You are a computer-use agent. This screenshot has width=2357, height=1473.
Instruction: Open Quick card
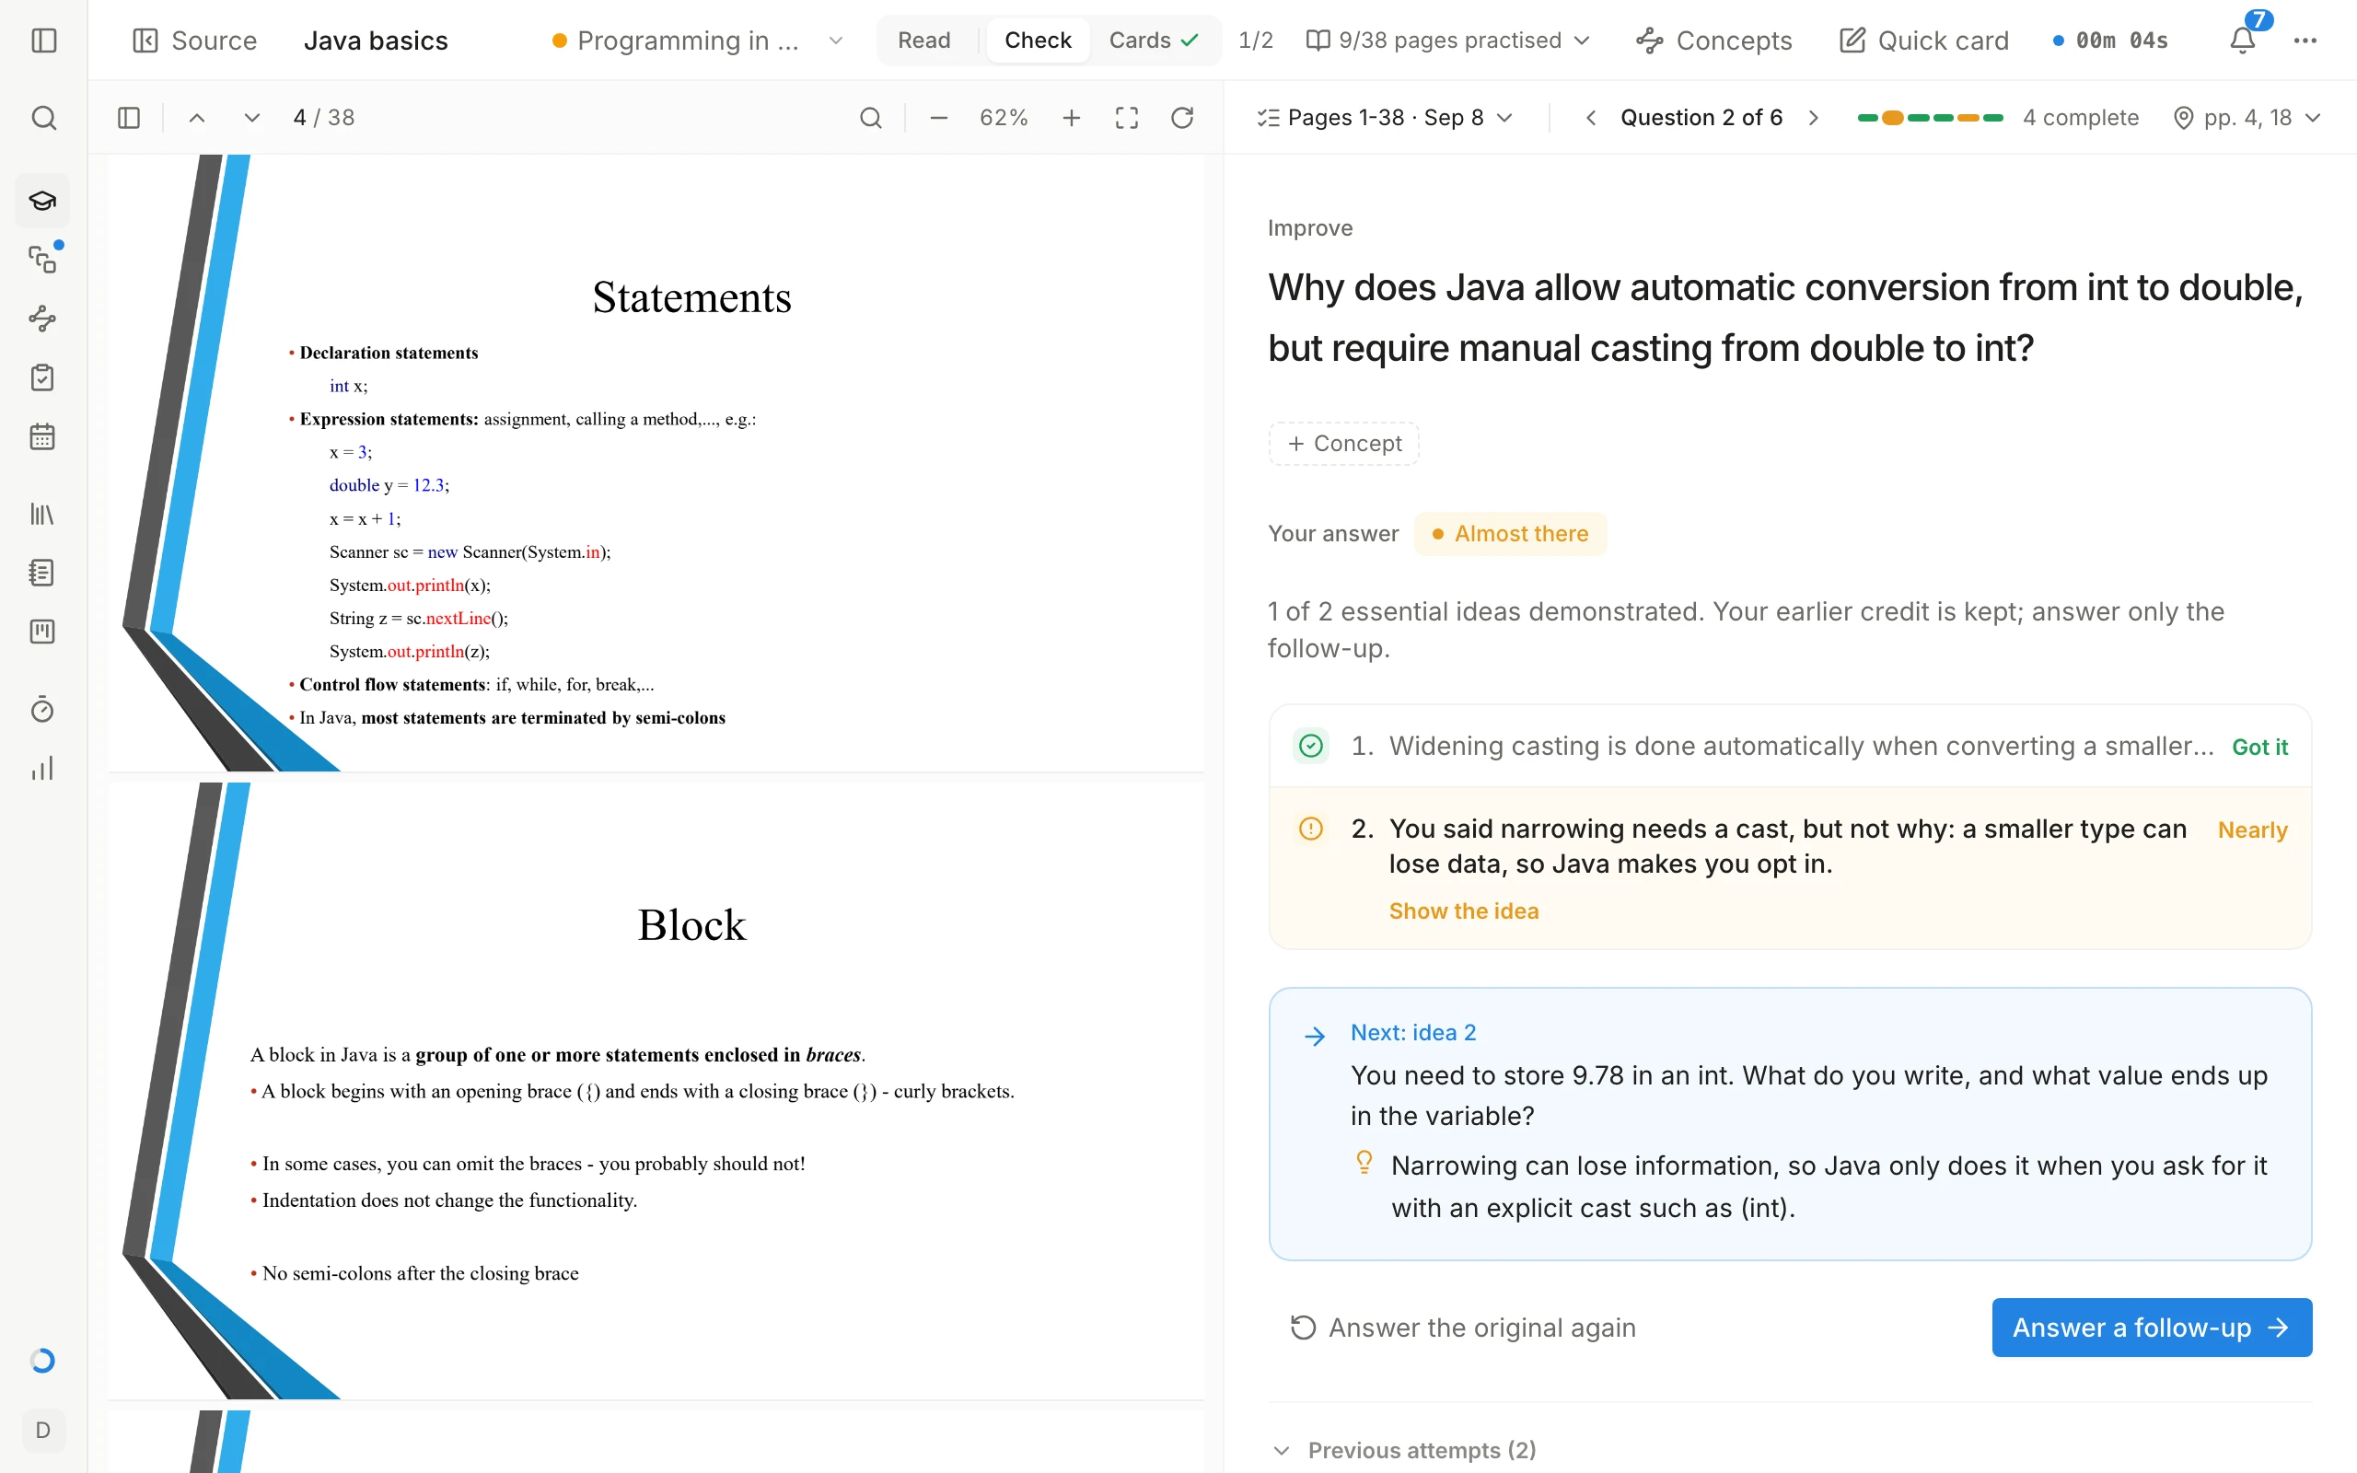[1923, 40]
